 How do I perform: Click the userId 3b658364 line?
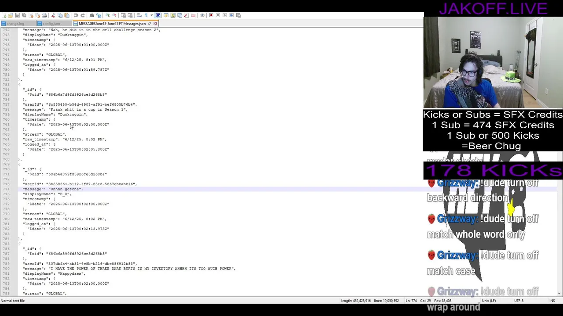tap(80, 184)
